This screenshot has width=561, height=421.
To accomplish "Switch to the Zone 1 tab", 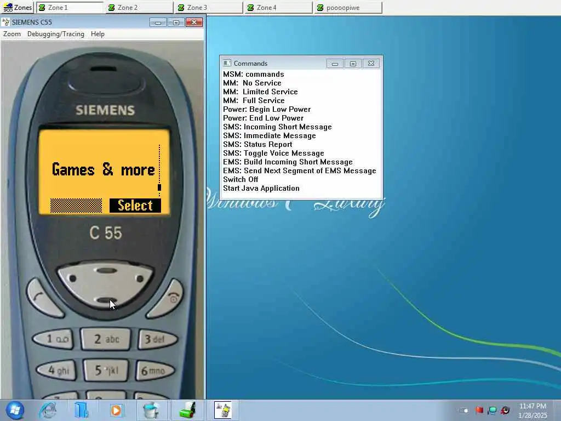I will click(70, 8).
